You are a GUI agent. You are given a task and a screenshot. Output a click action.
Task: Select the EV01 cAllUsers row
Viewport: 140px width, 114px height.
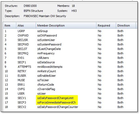(70, 58)
